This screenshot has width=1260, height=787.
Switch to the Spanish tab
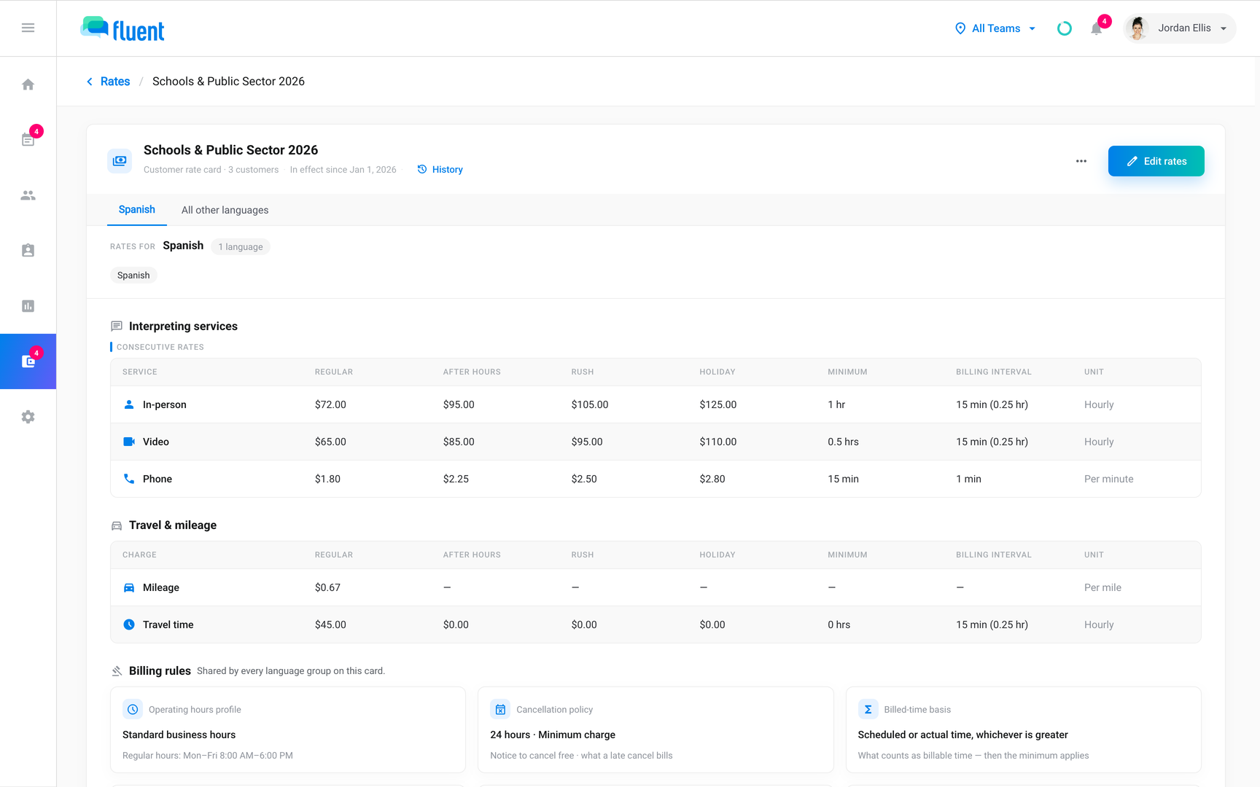coord(137,210)
